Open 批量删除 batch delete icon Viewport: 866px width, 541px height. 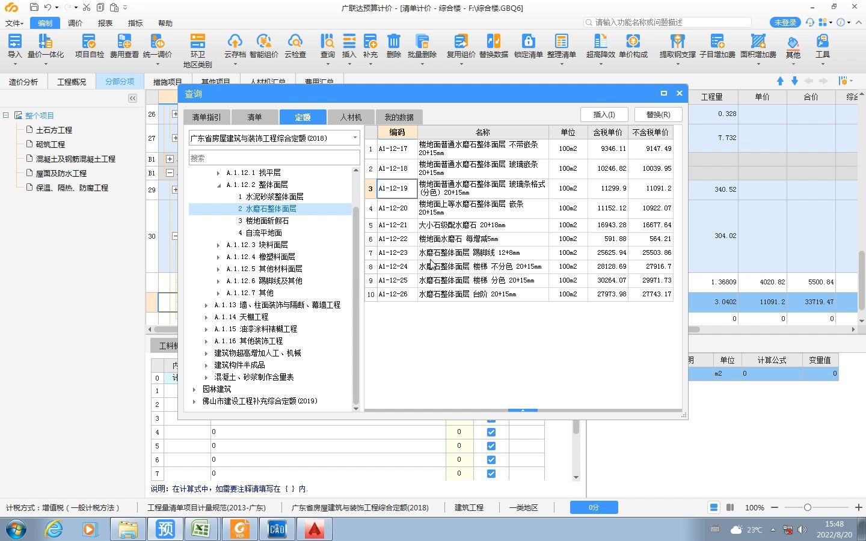pos(422,46)
